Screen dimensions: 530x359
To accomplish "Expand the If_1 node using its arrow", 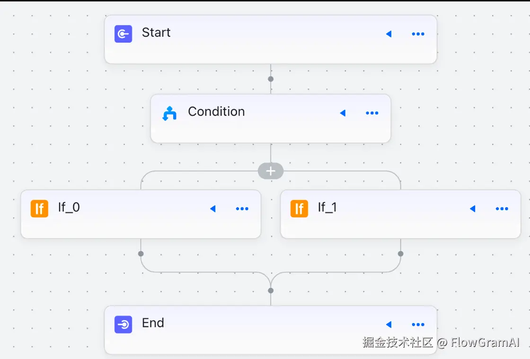I will (x=472, y=208).
